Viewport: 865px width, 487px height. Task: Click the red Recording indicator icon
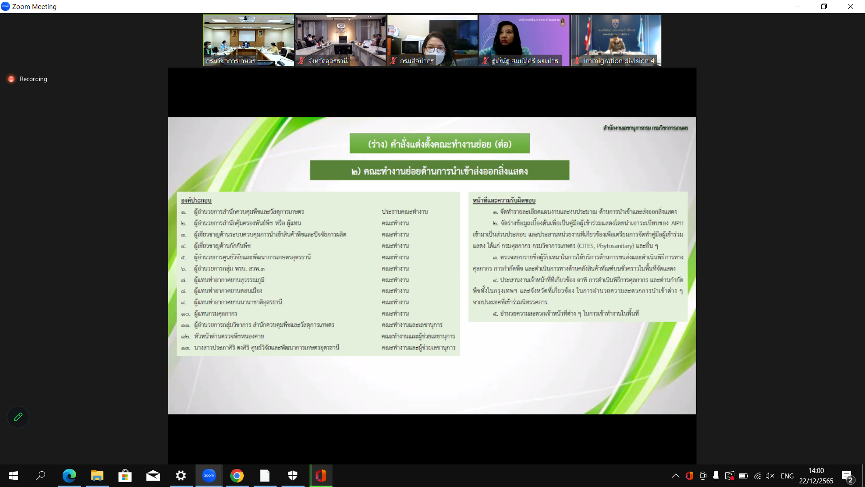[11, 79]
